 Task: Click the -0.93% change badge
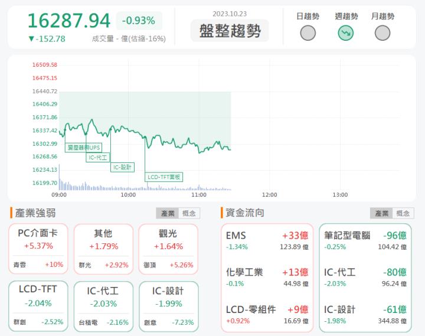[x=139, y=21]
